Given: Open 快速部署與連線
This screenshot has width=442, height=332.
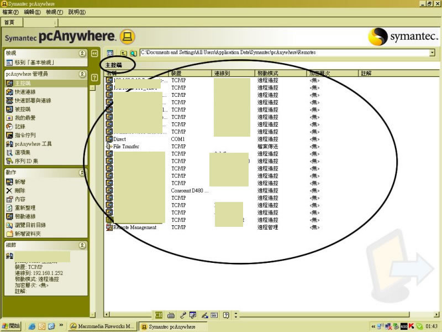Looking at the screenshot, I should 29,101.
